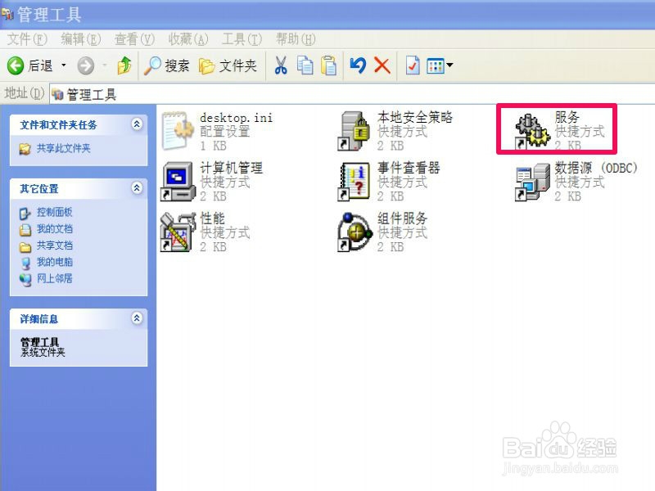Click the Cut scissors icon

281,65
